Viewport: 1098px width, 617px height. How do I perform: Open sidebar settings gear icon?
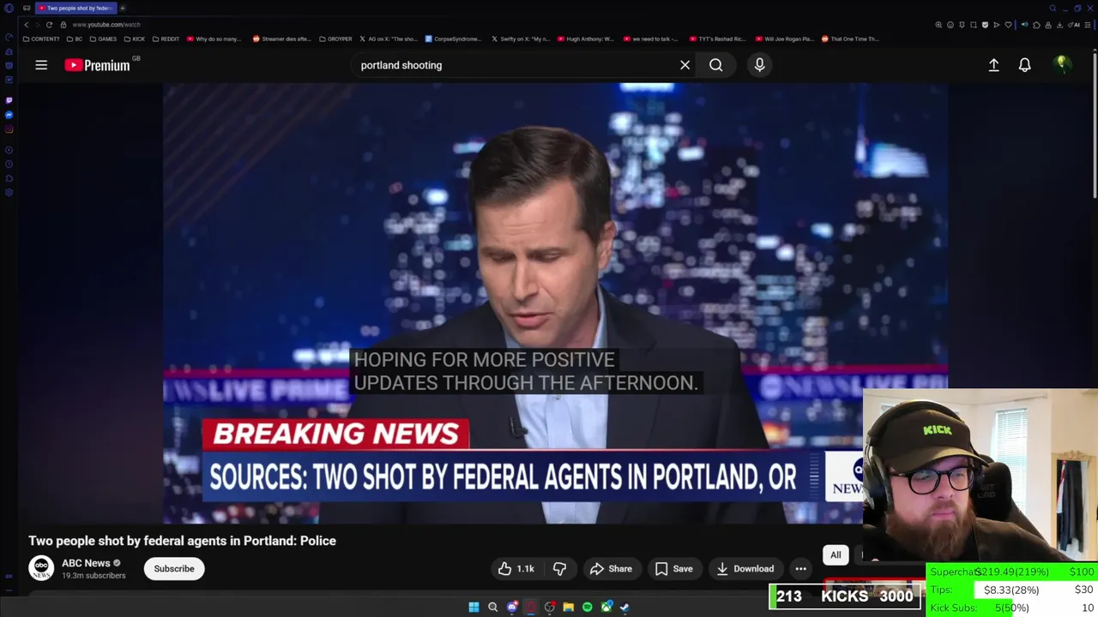[9, 193]
